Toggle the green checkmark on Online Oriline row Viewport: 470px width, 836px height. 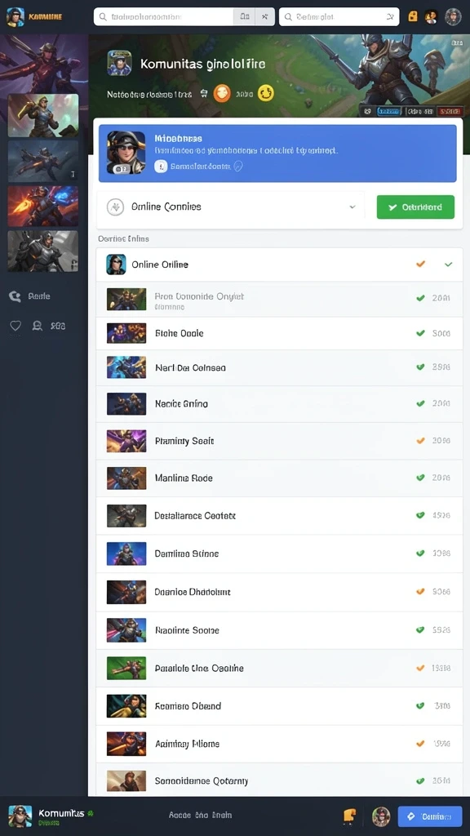(x=448, y=264)
